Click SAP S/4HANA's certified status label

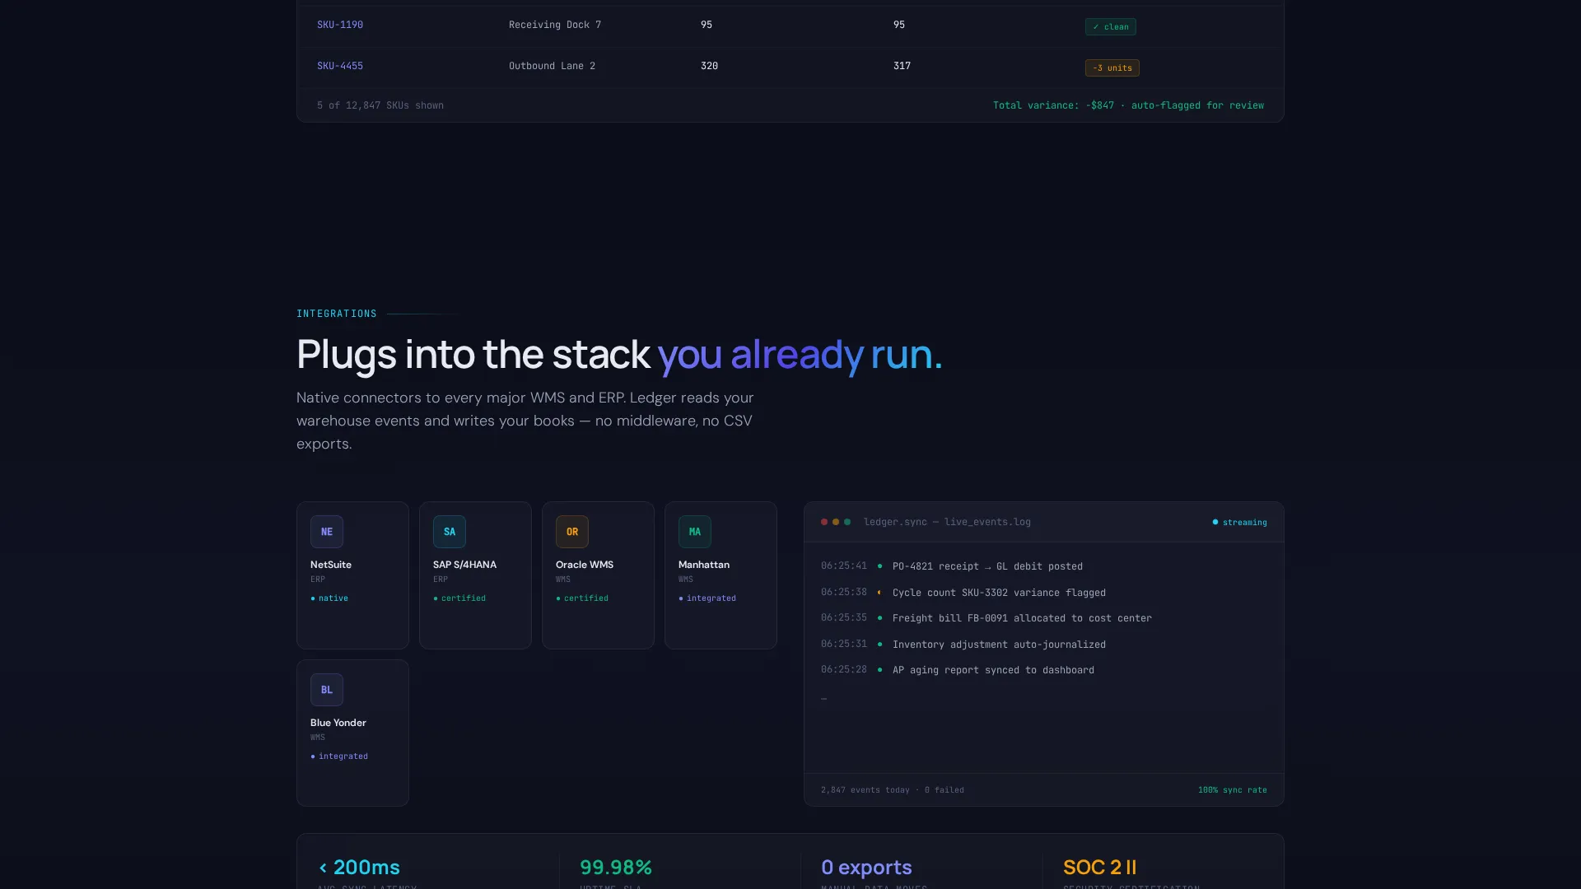[459, 598]
